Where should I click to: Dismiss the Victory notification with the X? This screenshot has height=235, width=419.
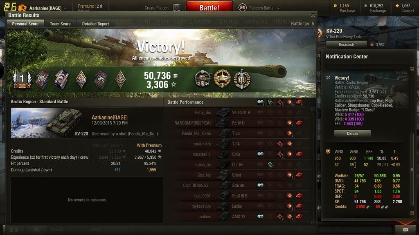tap(328, 78)
